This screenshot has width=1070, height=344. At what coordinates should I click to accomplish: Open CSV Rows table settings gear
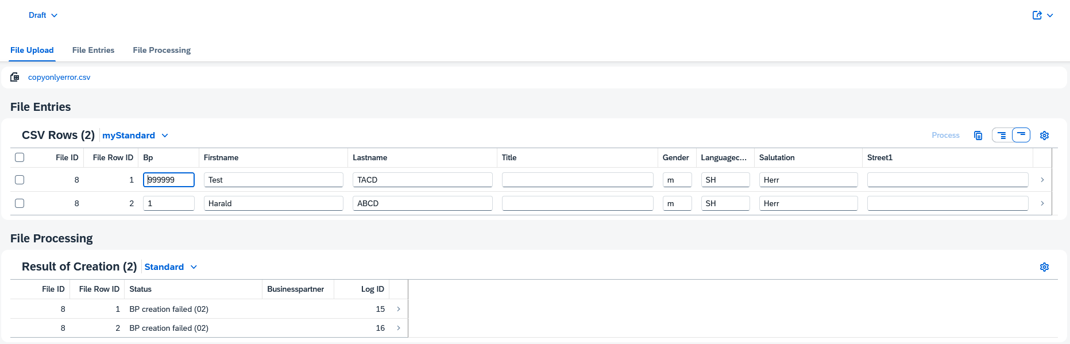(x=1044, y=136)
